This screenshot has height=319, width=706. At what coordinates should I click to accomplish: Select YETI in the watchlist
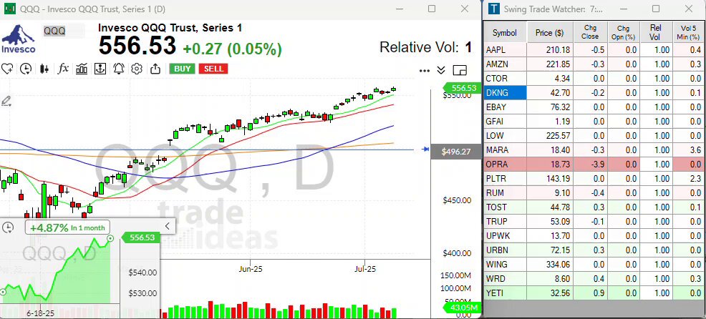pyautogui.click(x=504, y=293)
